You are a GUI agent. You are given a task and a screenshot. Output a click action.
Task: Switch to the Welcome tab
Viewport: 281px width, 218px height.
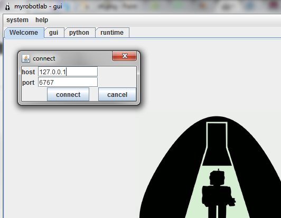(24, 33)
